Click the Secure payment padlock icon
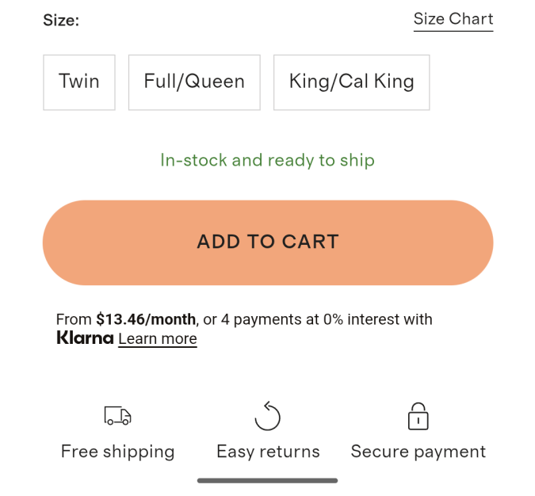This screenshot has width=535, height=496. pos(418,416)
